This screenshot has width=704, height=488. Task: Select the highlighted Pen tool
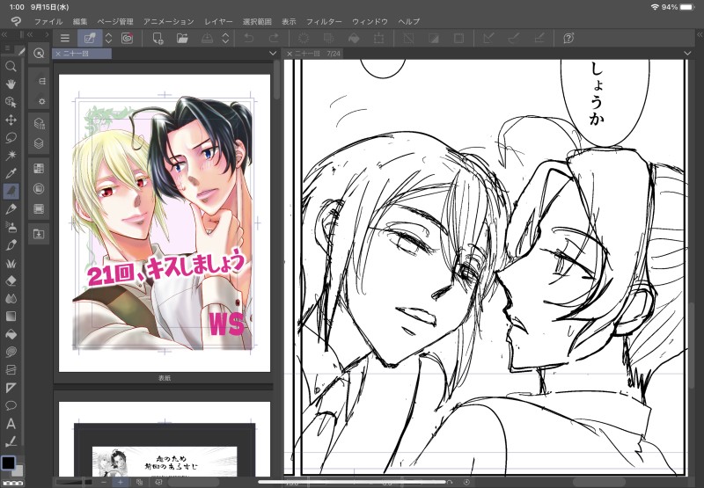11,191
